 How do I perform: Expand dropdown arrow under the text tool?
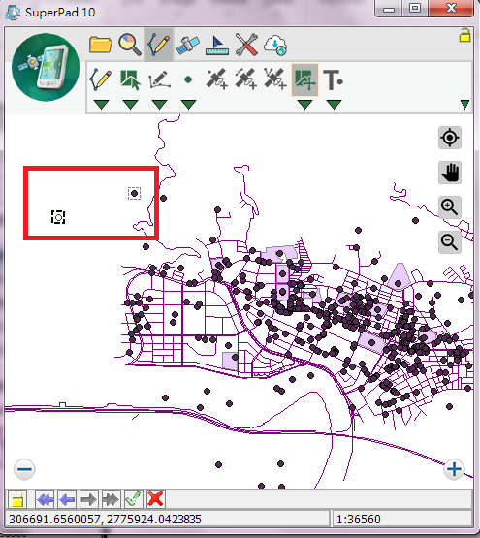pos(335,105)
